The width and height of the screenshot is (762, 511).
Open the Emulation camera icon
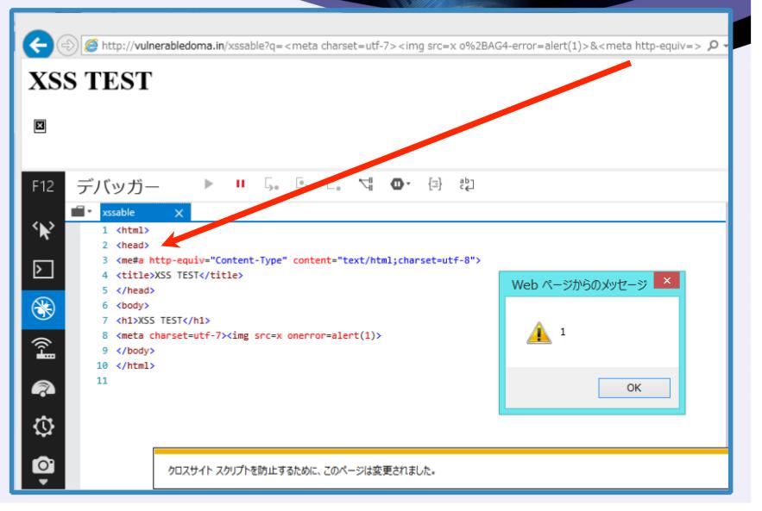click(43, 465)
